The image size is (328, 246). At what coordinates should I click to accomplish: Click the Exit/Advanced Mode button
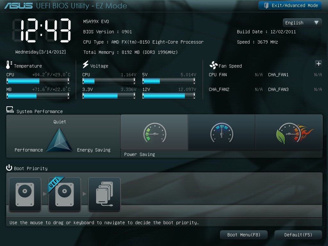(x=290, y=6)
